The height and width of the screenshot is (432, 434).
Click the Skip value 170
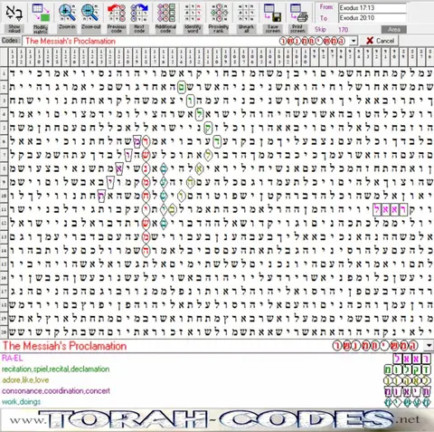[x=343, y=30]
